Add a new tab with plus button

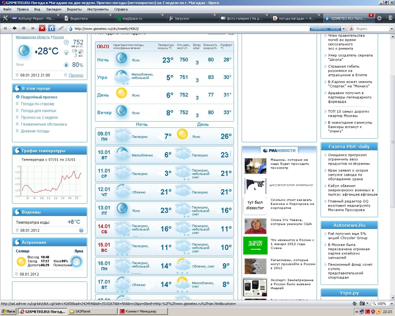point(379,18)
